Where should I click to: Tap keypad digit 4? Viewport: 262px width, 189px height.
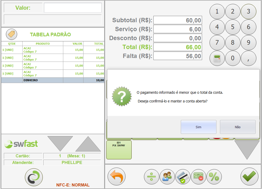[x=217, y=27]
